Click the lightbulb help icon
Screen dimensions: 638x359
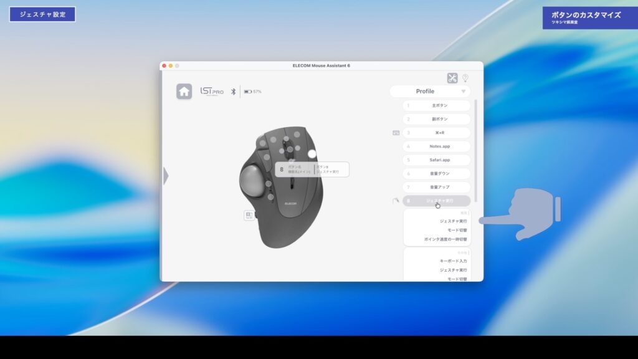coord(465,78)
